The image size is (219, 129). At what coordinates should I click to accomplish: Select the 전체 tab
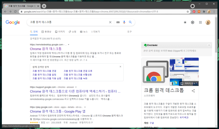point(34,32)
